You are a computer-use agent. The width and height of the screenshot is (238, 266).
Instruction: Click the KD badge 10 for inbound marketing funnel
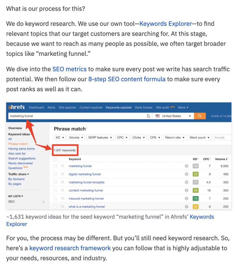[196, 198]
